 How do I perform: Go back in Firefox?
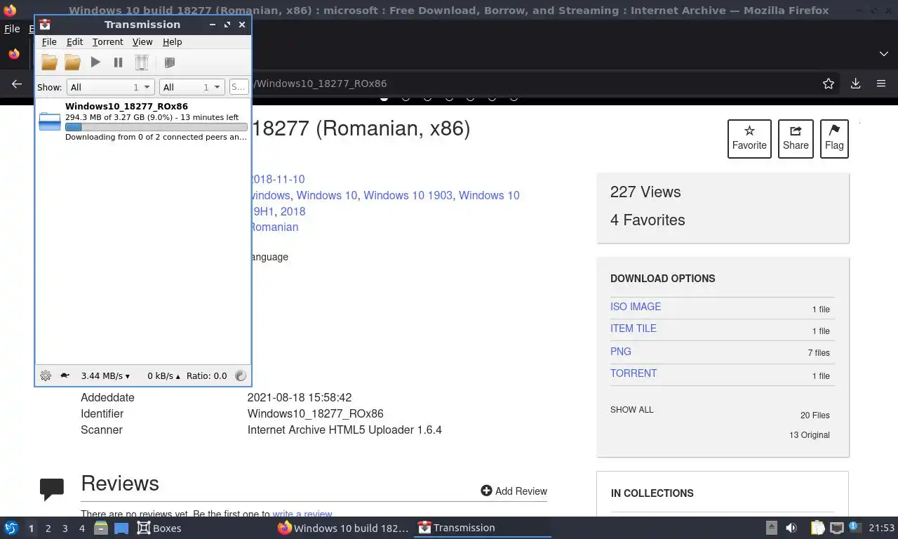pos(17,84)
